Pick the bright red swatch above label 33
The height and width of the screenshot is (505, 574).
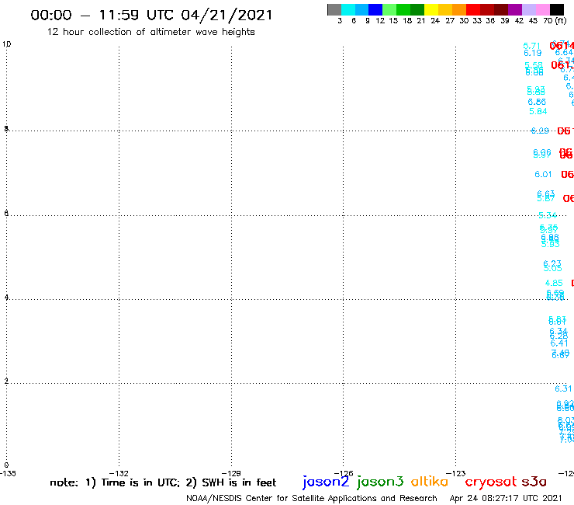(x=472, y=9)
